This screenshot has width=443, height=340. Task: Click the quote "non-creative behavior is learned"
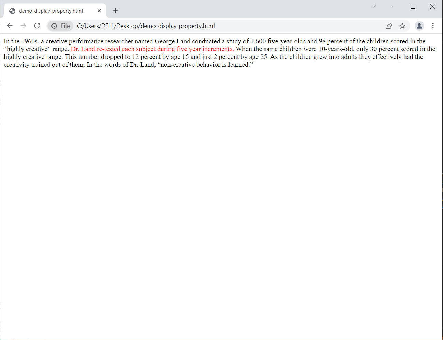(x=205, y=65)
